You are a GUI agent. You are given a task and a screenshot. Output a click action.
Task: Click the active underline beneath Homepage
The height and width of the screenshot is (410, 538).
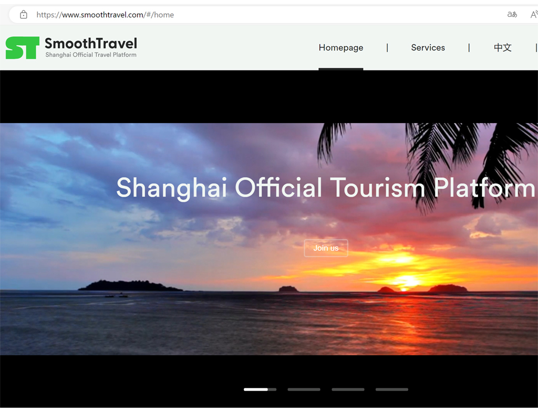(340, 69)
